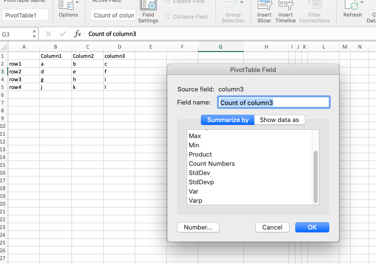376x264 pixels.
Task: Click cell D1 with column3
Action: [x=119, y=56]
